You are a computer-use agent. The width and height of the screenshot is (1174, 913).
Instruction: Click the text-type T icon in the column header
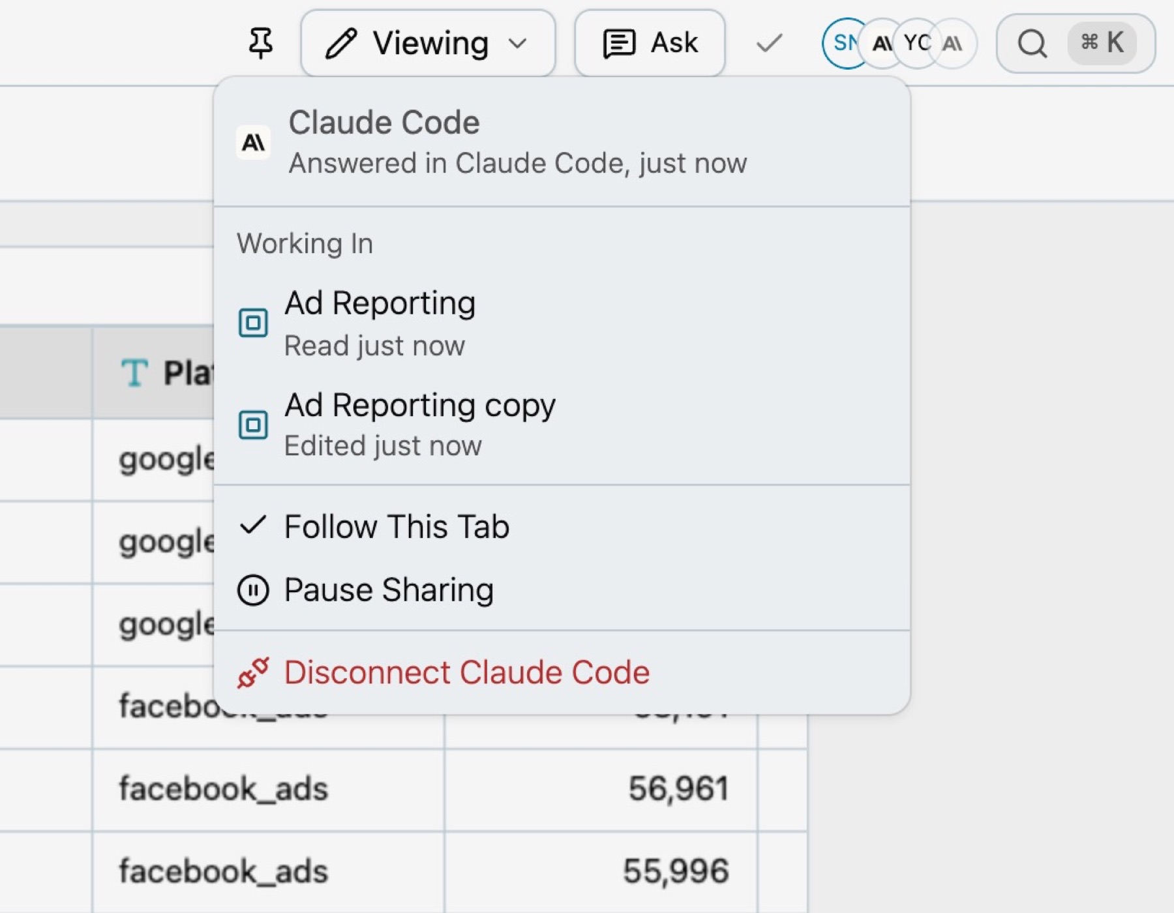click(x=134, y=373)
